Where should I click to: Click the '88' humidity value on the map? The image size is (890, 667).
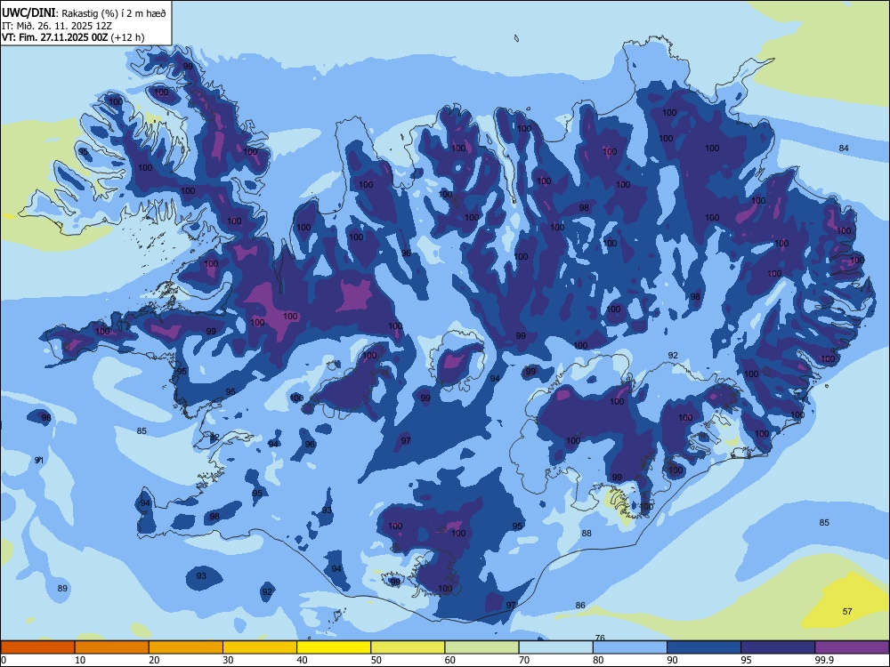(587, 533)
